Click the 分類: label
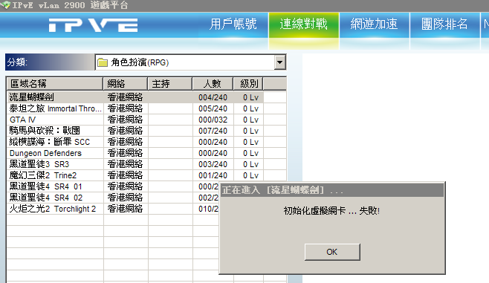The image size is (489, 283). [17, 62]
